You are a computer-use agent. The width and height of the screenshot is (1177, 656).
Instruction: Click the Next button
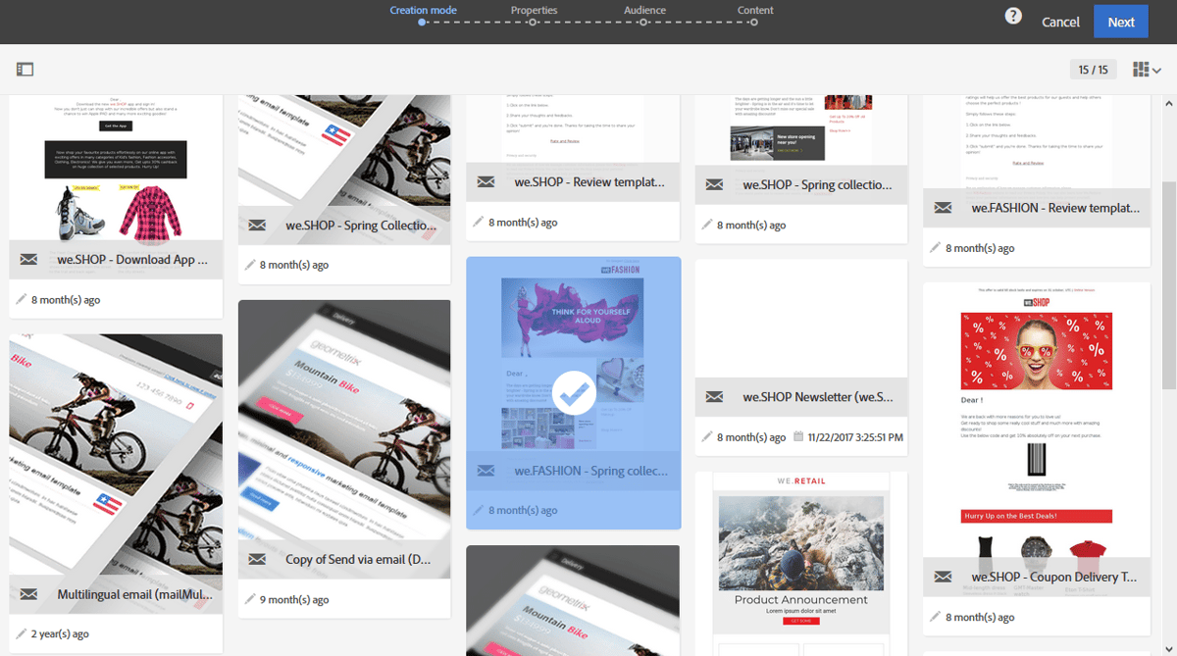click(x=1120, y=21)
